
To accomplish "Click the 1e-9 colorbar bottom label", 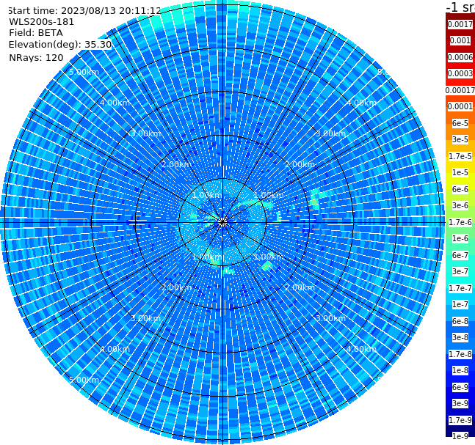I will click(460, 436).
